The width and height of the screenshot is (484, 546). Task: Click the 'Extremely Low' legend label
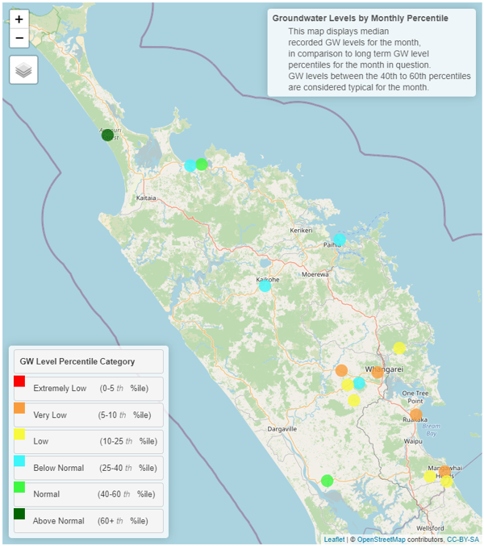pyautogui.click(x=60, y=388)
